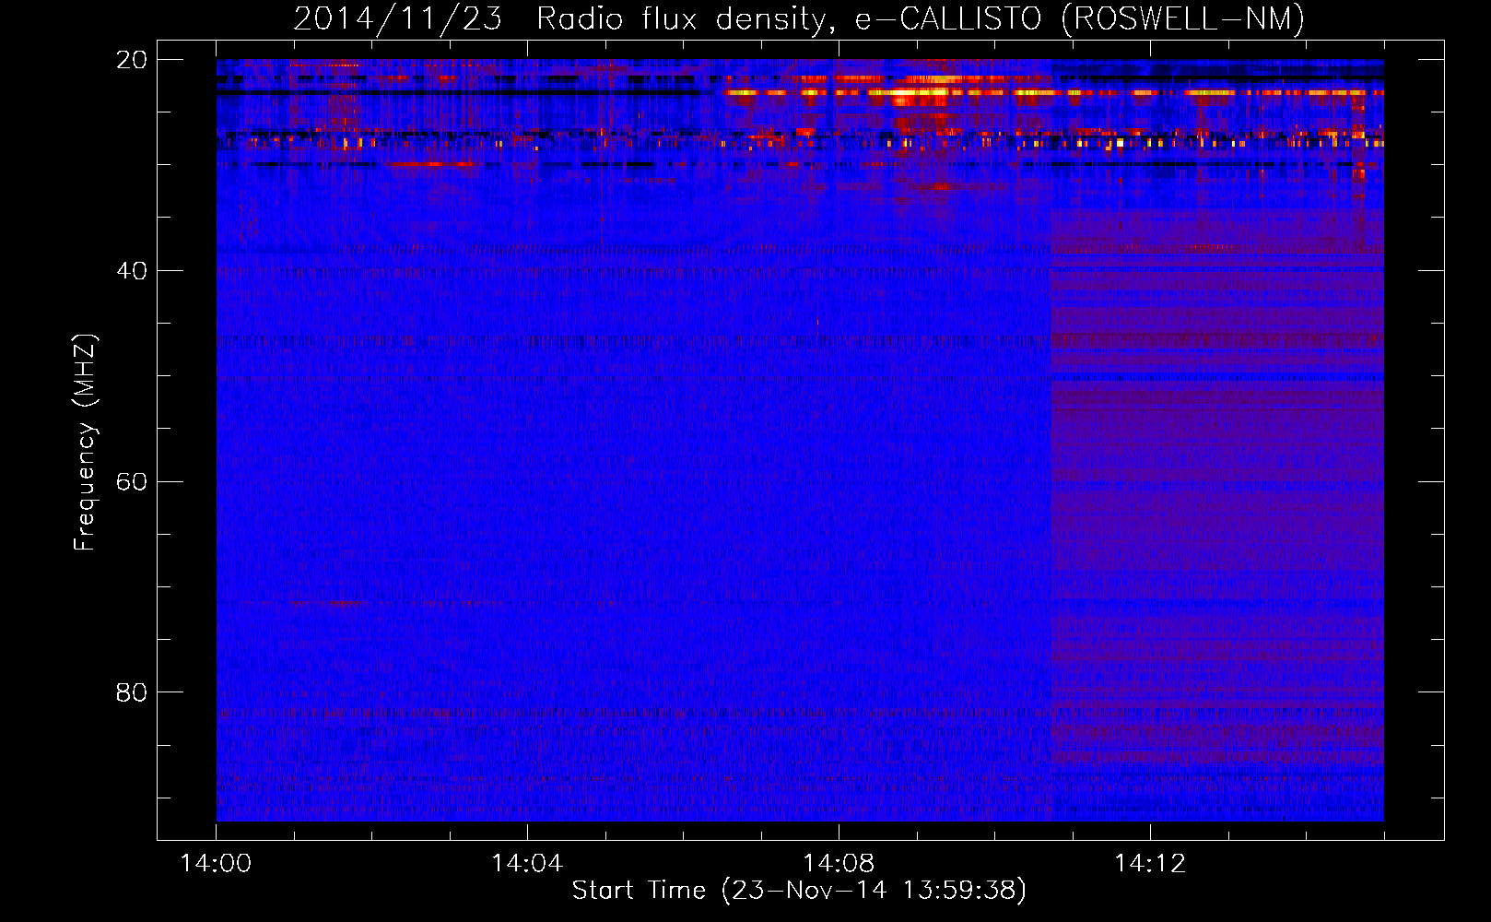Click the 14:12 time tick label
The image size is (1491, 922).
click(x=1150, y=864)
